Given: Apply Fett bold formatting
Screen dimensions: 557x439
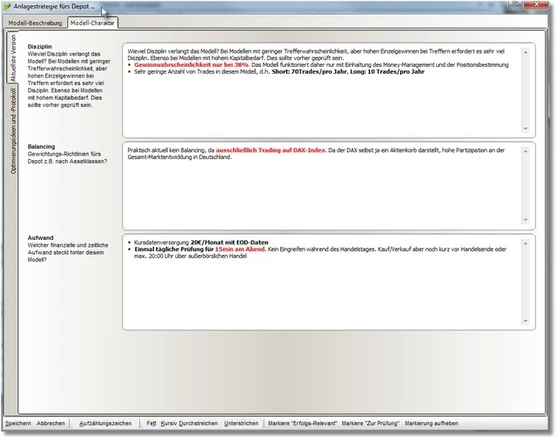Looking at the screenshot, I should coord(151,423).
